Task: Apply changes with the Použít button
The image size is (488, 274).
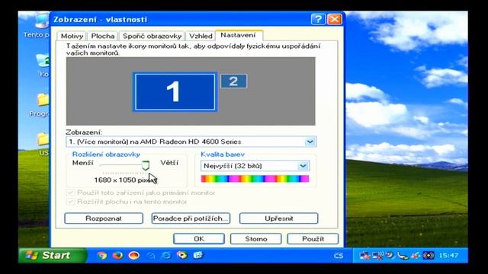Action: tap(313, 239)
